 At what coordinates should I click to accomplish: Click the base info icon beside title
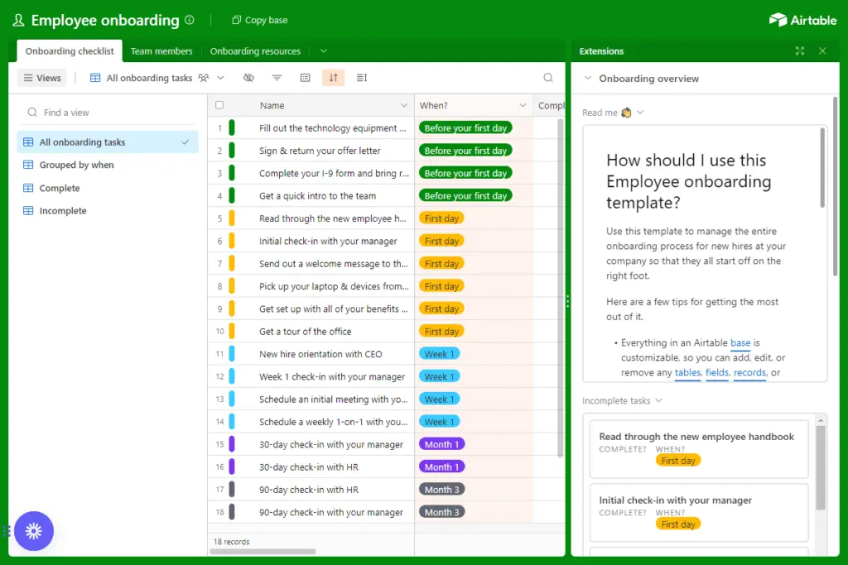tap(190, 20)
